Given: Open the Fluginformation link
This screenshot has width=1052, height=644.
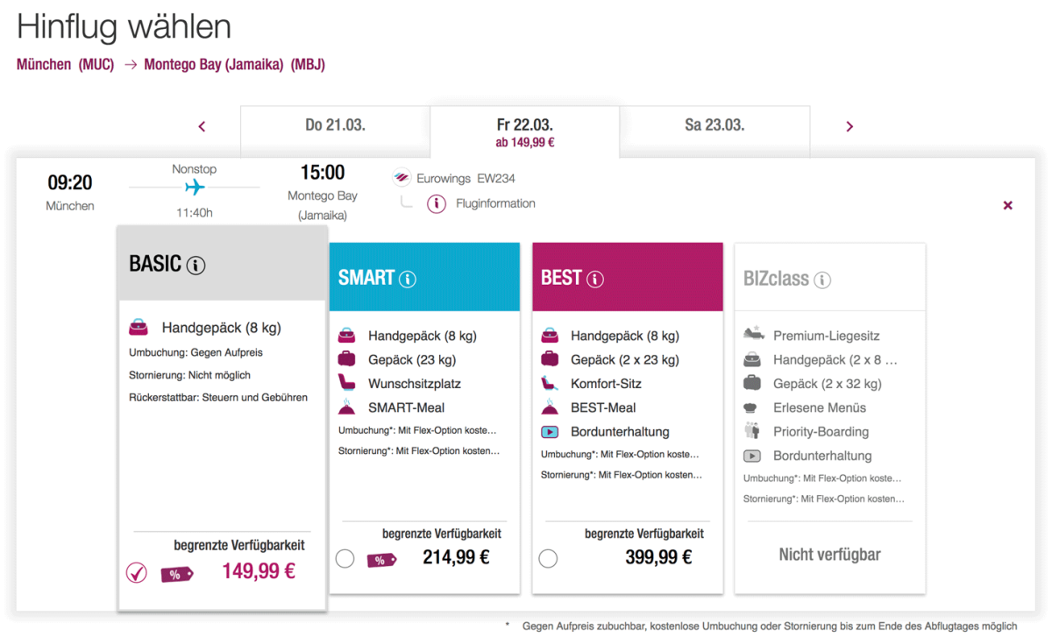Looking at the screenshot, I should coord(495,204).
